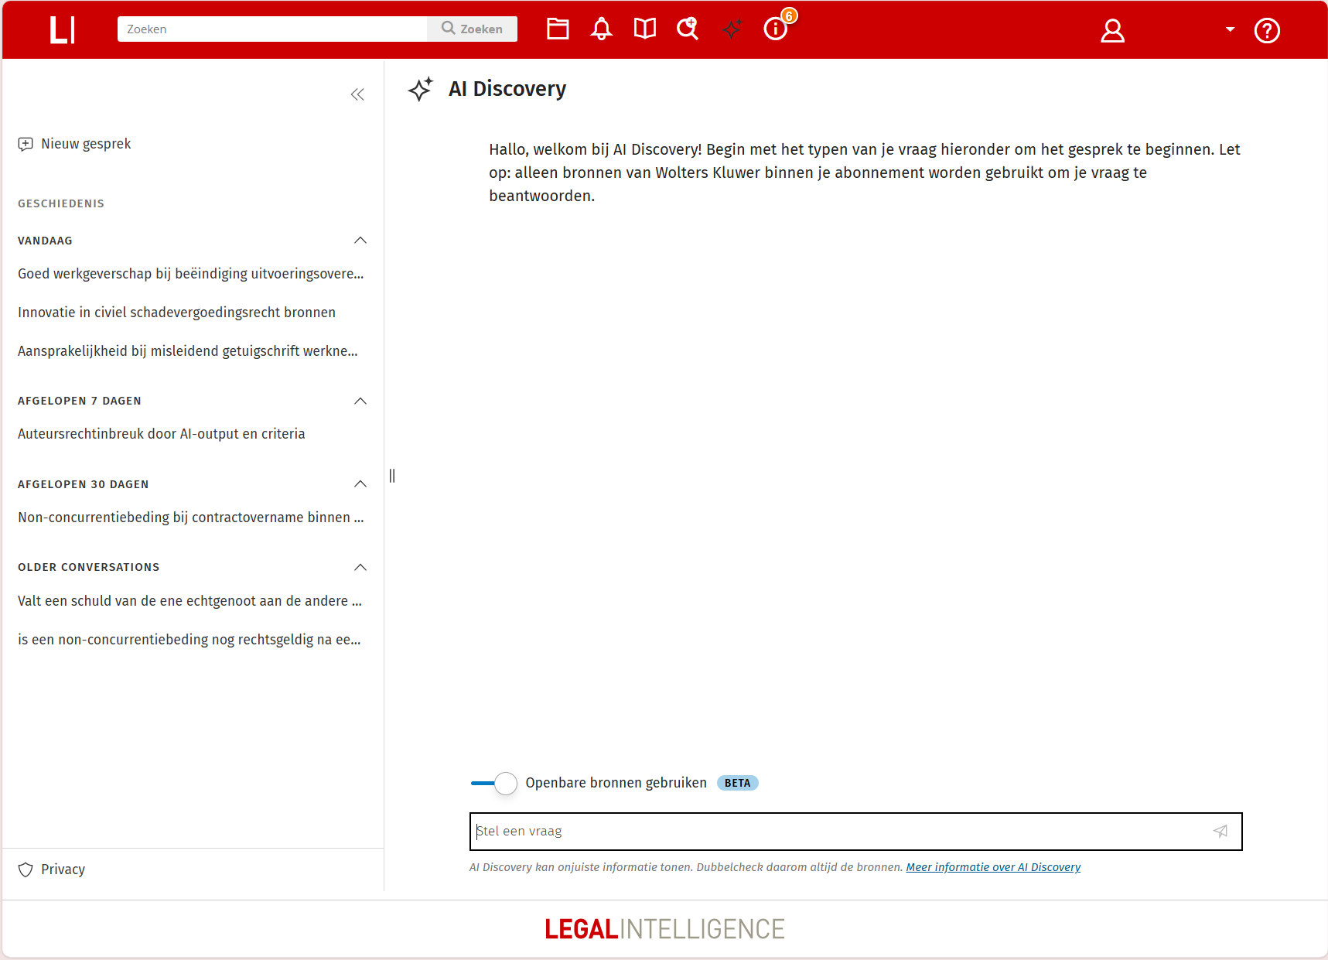Open the info icon with badge 6
The height and width of the screenshot is (960, 1328).
pyautogui.click(x=776, y=29)
